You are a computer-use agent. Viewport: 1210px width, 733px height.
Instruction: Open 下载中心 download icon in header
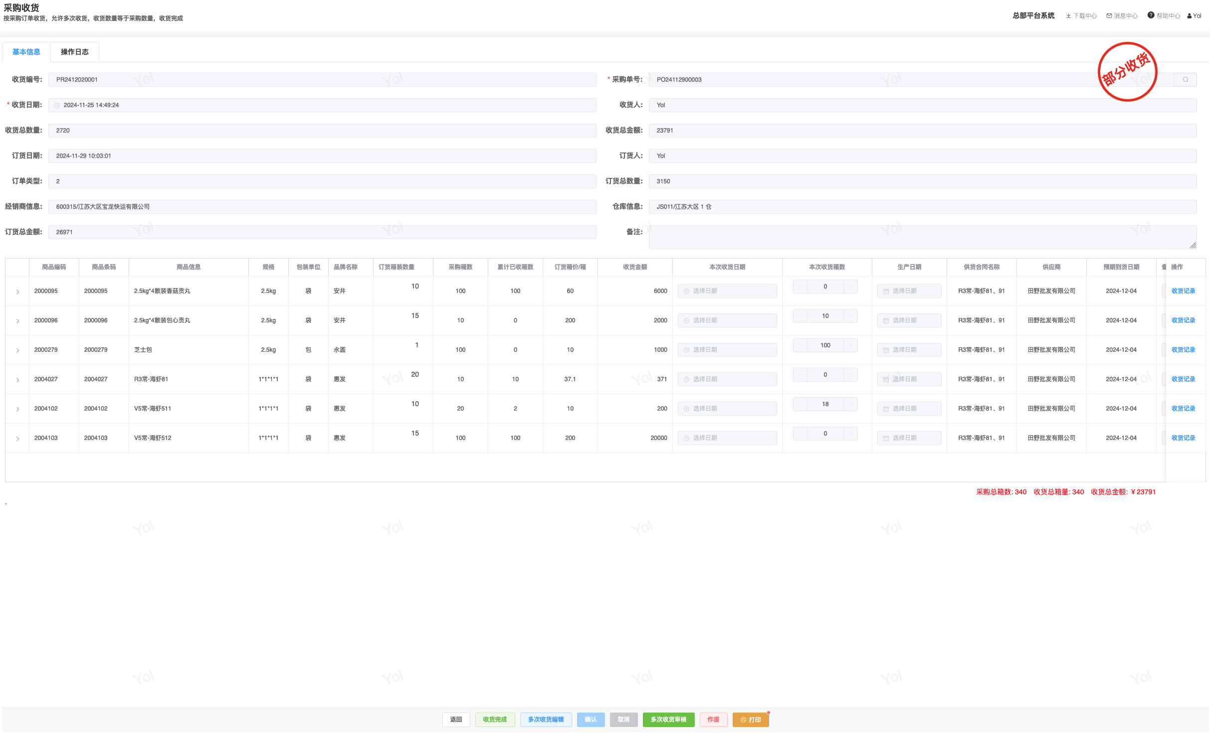click(1068, 16)
